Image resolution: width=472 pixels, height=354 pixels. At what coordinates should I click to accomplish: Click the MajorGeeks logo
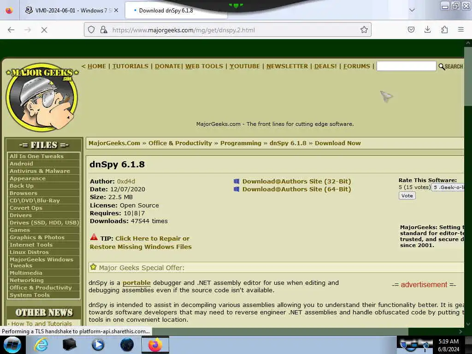click(42, 97)
